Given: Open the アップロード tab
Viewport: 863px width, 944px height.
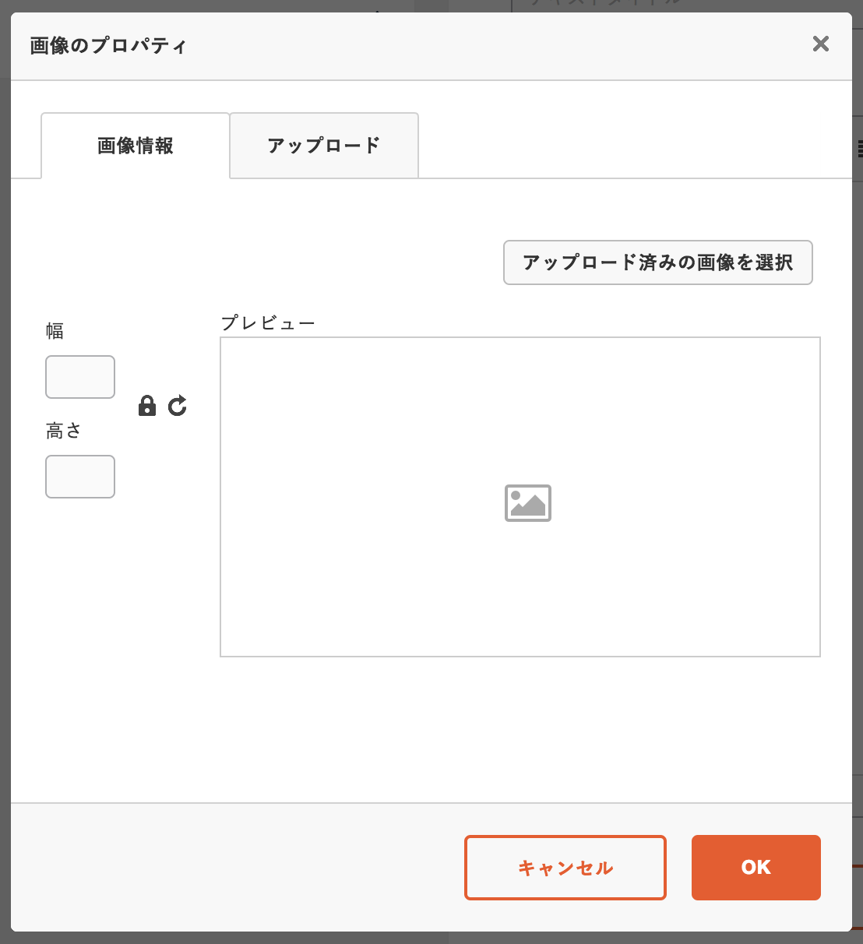Looking at the screenshot, I should coord(324,146).
